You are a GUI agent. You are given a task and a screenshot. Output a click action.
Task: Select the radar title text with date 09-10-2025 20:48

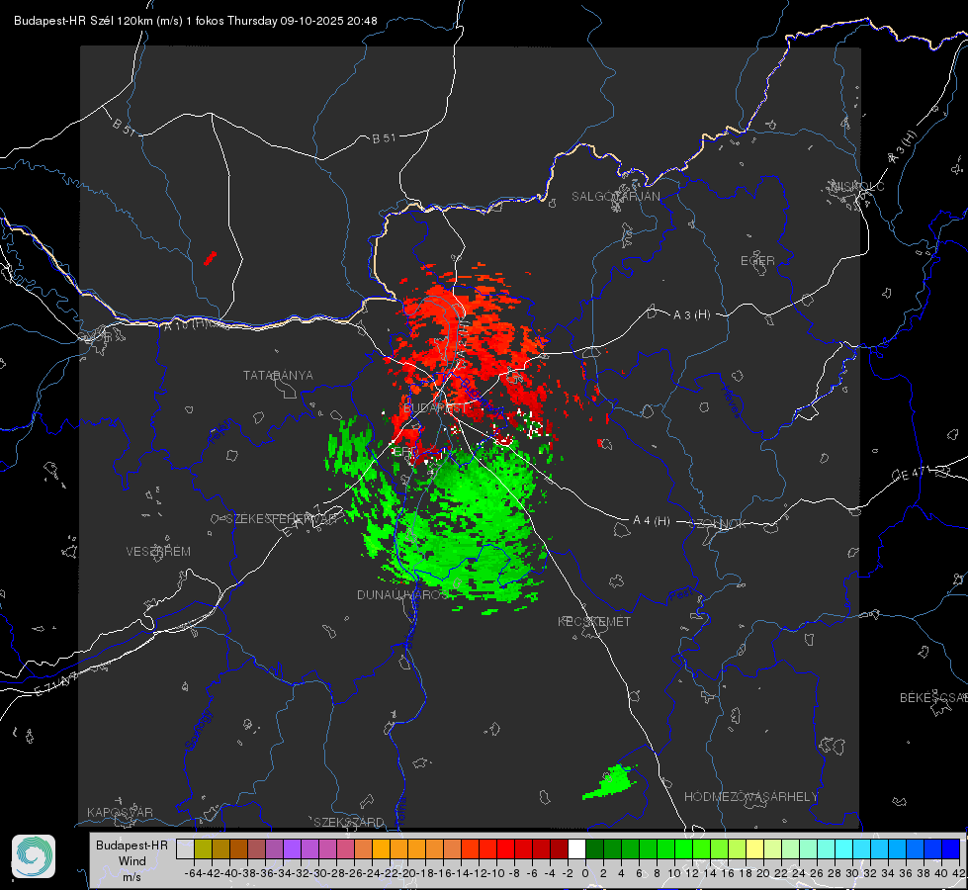(x=196, y=21)
